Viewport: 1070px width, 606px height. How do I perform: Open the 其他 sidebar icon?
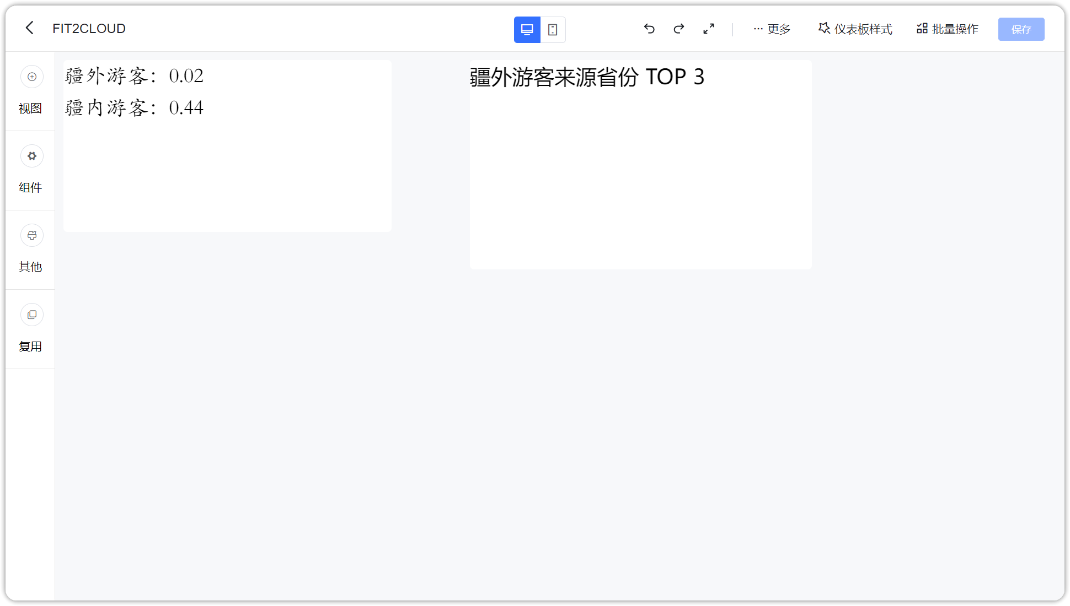point(32,235)
